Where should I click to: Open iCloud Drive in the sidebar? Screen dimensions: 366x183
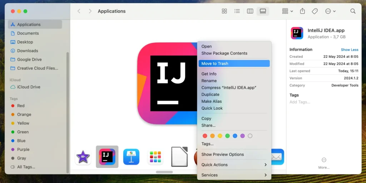[x=35, y=87]
